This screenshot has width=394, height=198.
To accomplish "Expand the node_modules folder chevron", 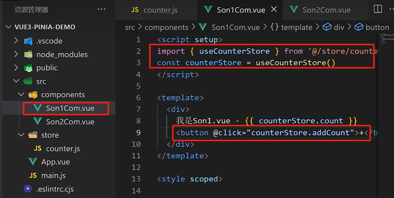I will 16,54.
